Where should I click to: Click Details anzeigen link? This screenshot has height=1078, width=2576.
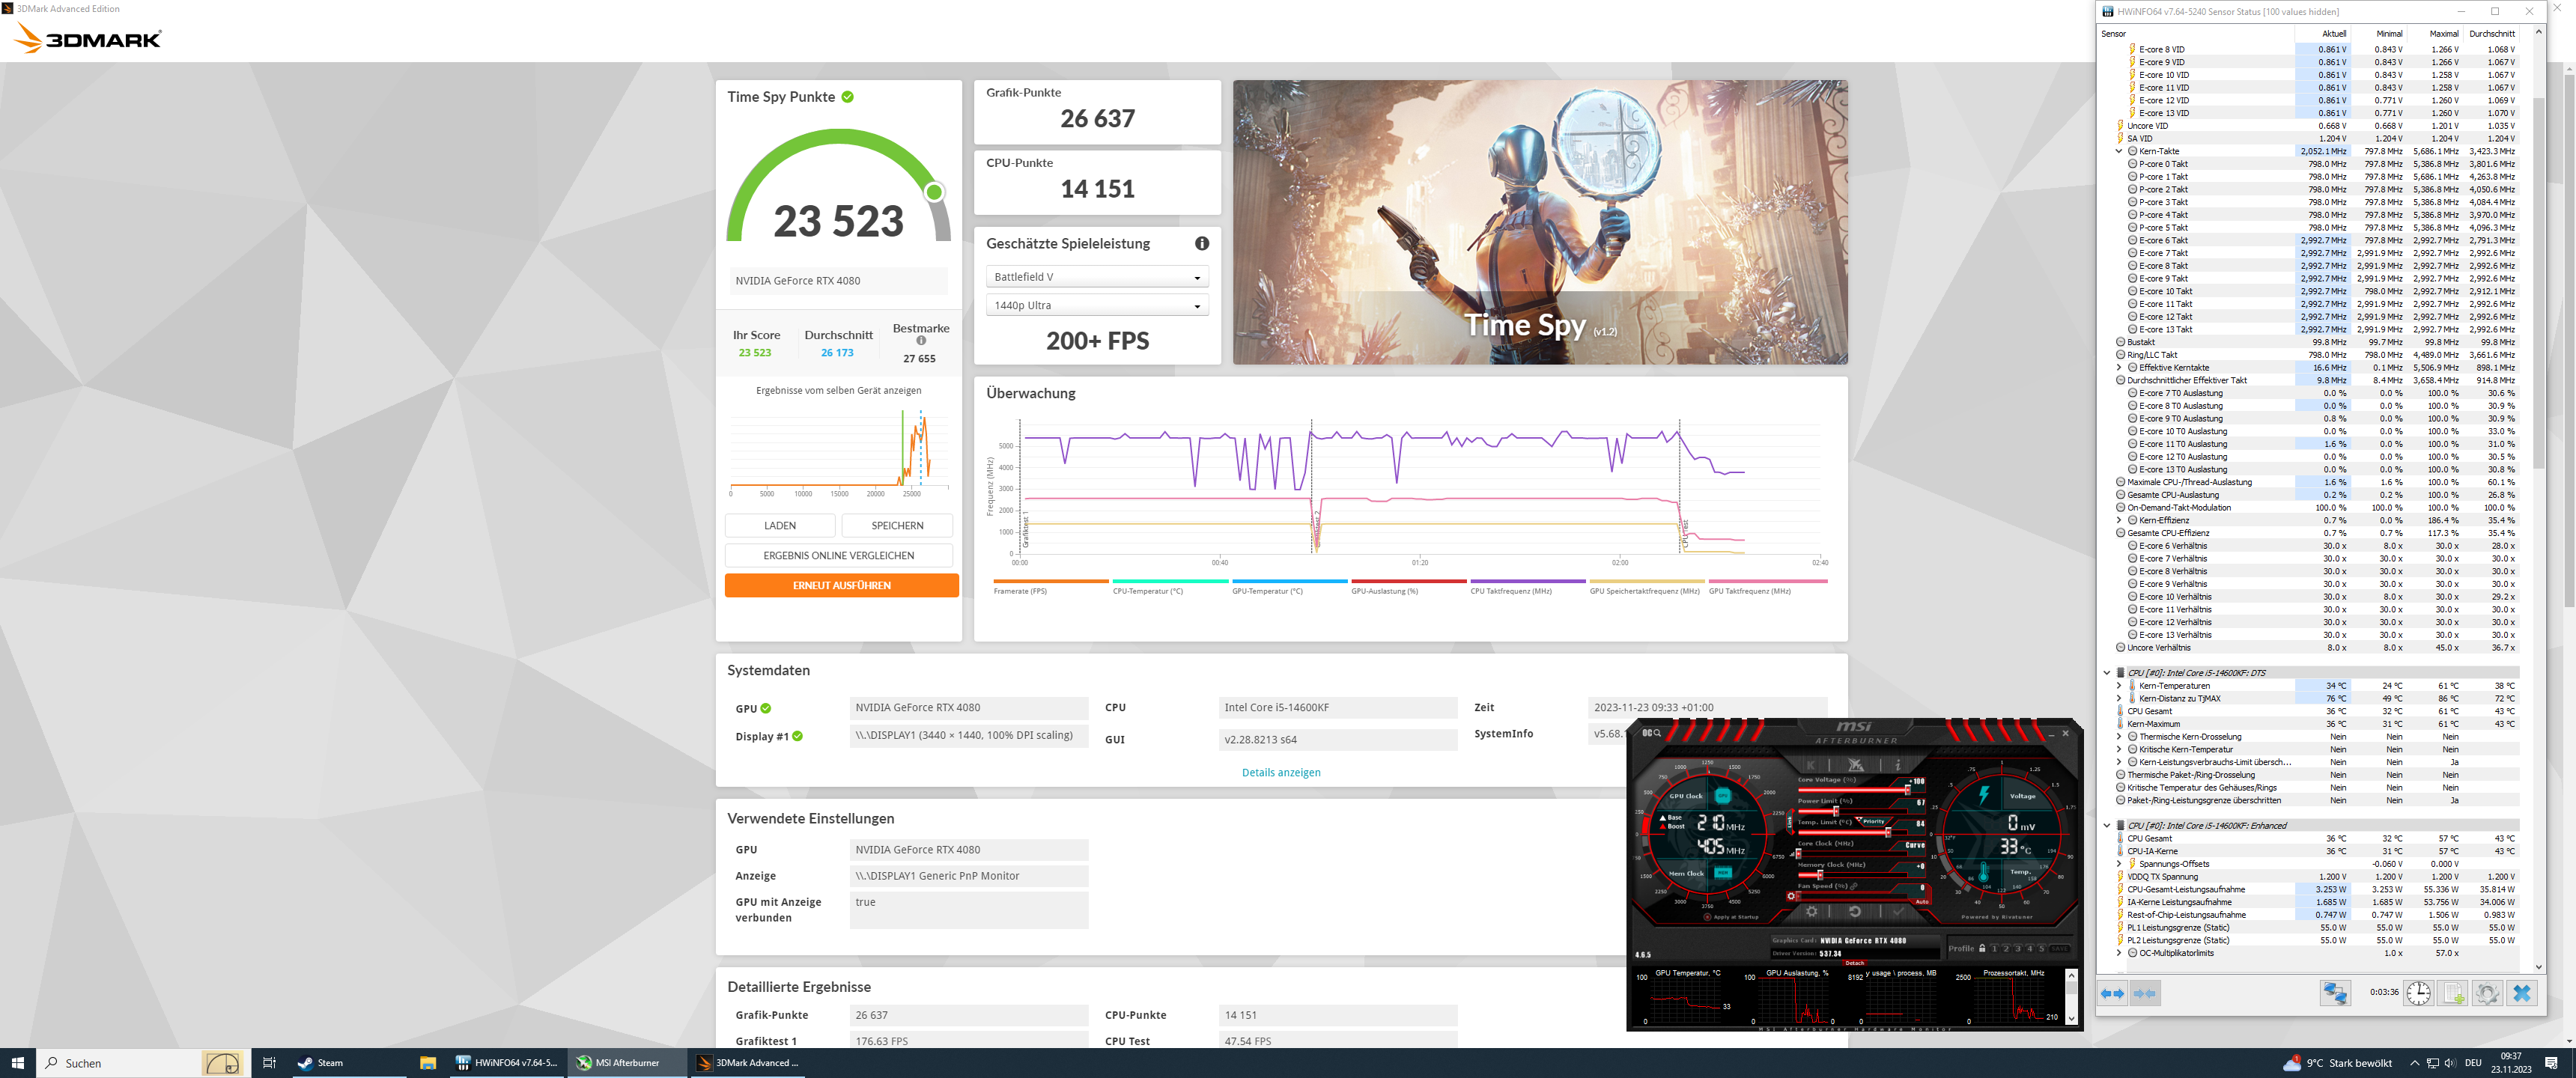point(1280,772)
